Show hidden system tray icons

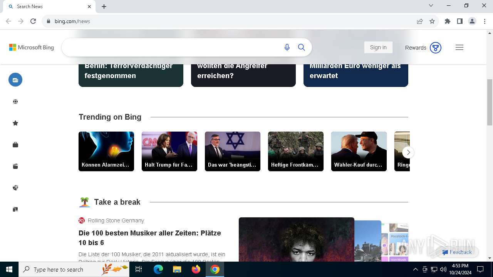pos(415,269)
